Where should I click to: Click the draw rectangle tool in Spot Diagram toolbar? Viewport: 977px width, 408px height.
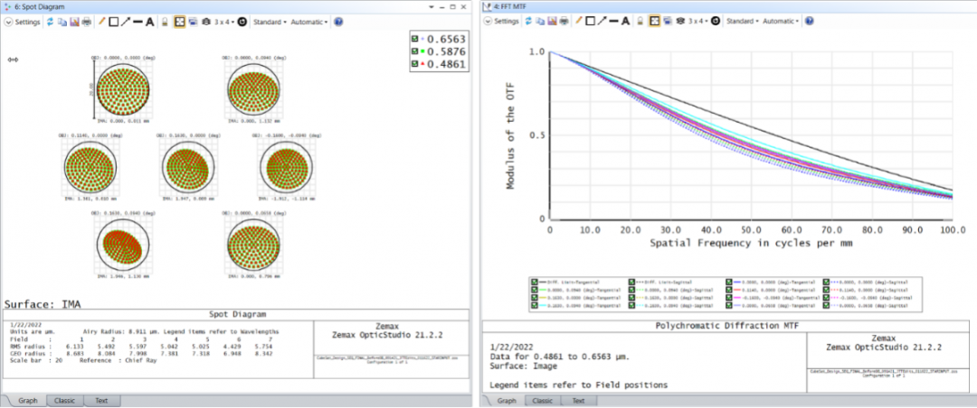114,21
